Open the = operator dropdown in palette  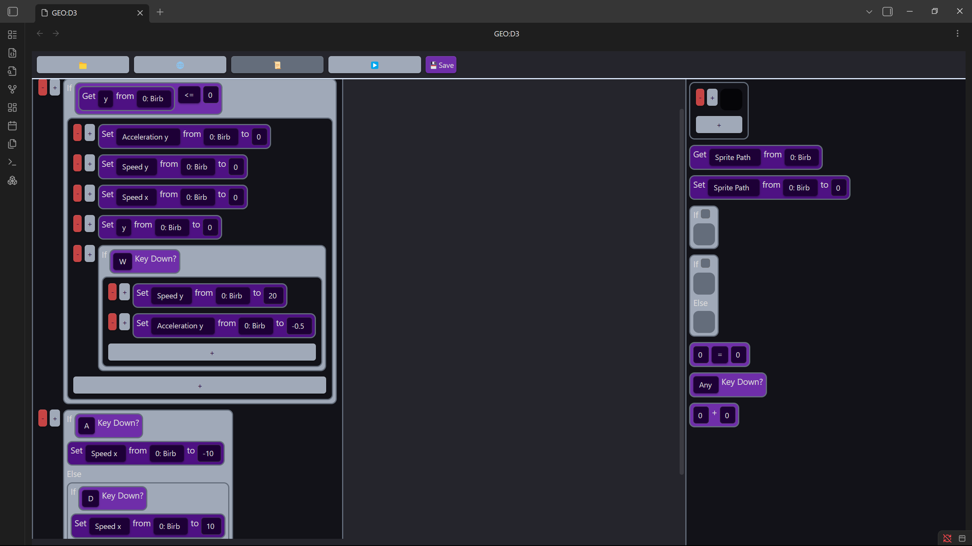(720, 355)
